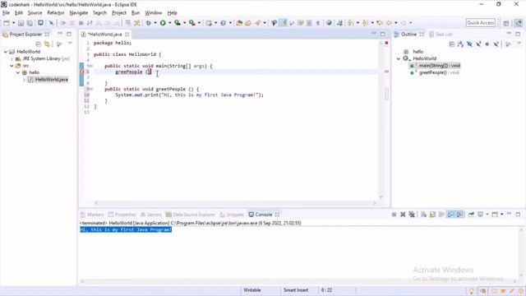The image size is (526, 296).
Task: Click the Debug bug icon in toolbar
Action: pyautogui.click(x=148, y=23)
